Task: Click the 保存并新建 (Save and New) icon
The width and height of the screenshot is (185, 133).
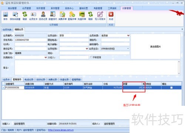Action: point(15,14)
